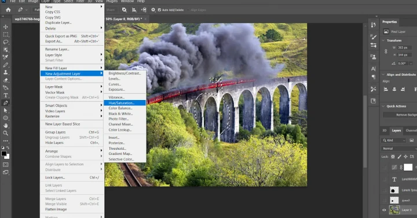
Task: Select the Hand tool
Action: pyautogui.click(x=6, y=125)
